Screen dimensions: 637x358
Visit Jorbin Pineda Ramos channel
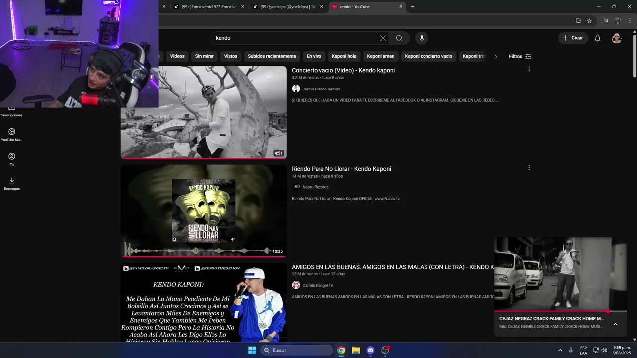[321, 89]
